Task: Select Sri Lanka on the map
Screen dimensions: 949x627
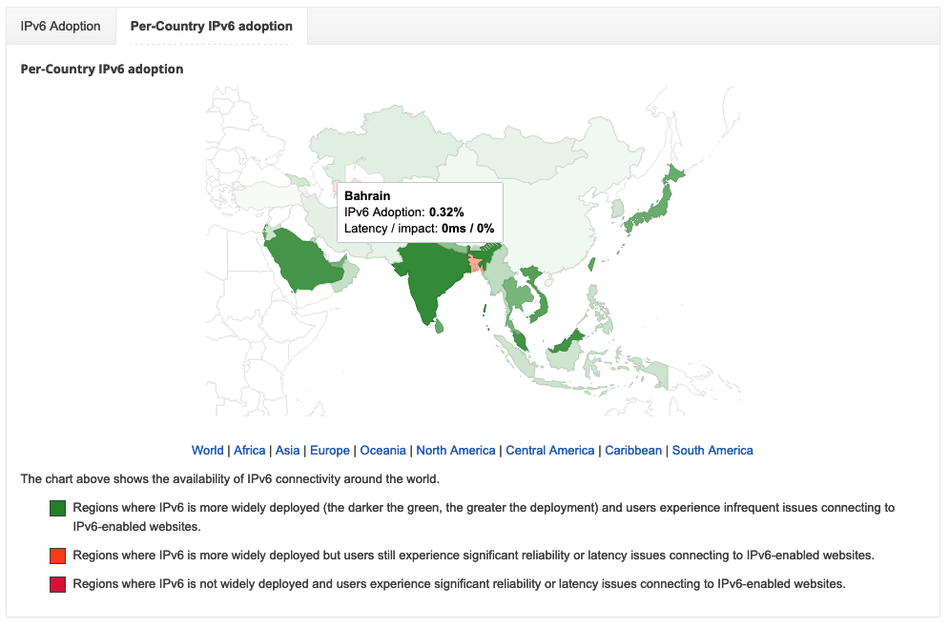Action: click(x=440, y=326)
